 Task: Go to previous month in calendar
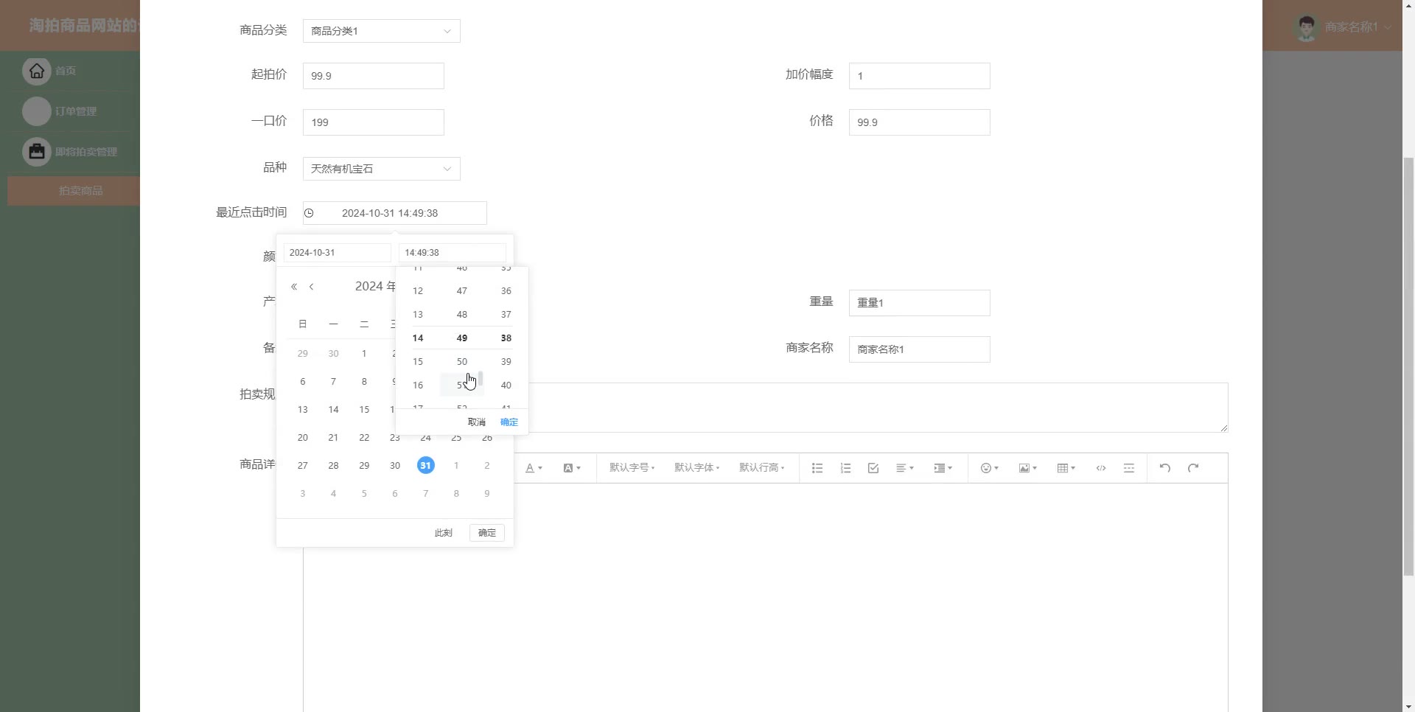pyautogui.click(x=312, y=287)
